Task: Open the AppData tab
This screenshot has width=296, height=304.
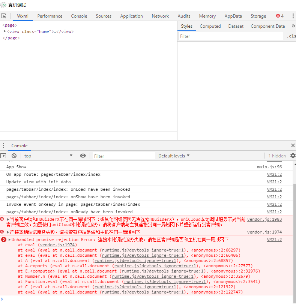Action: coord(233,16)
